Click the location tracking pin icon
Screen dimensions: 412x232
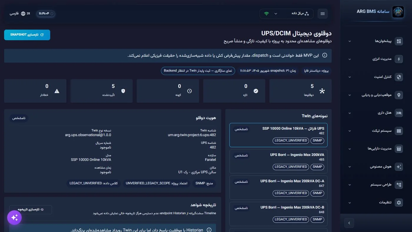click(x=399, y=95)
